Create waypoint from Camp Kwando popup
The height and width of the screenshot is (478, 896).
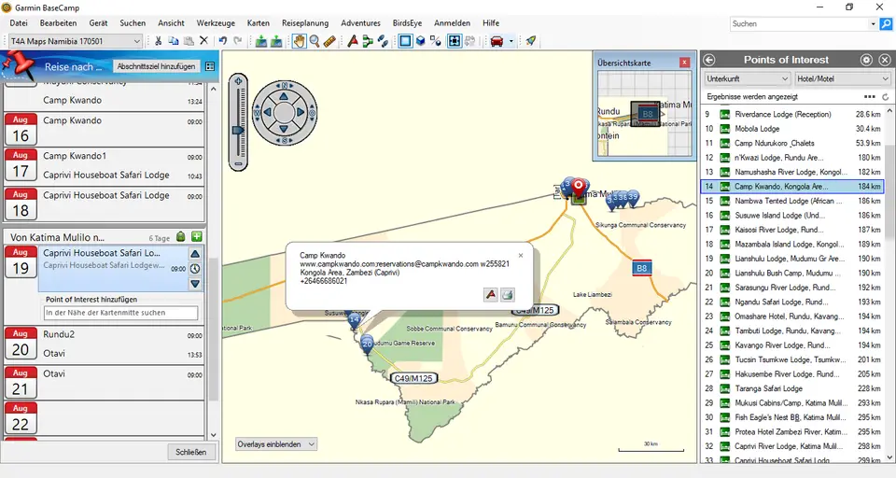pyautogui.click(x=491, y=294)
